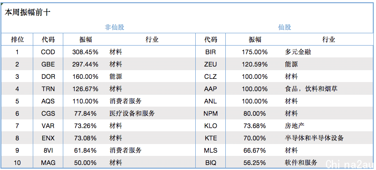
Task: Click the 医疗设备和服务 industry cell
Action: point(132,113)
